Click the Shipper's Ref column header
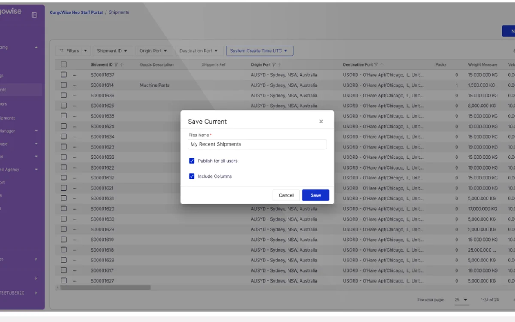The height and width of the screenshot is (322, 515). pos(213,65)
